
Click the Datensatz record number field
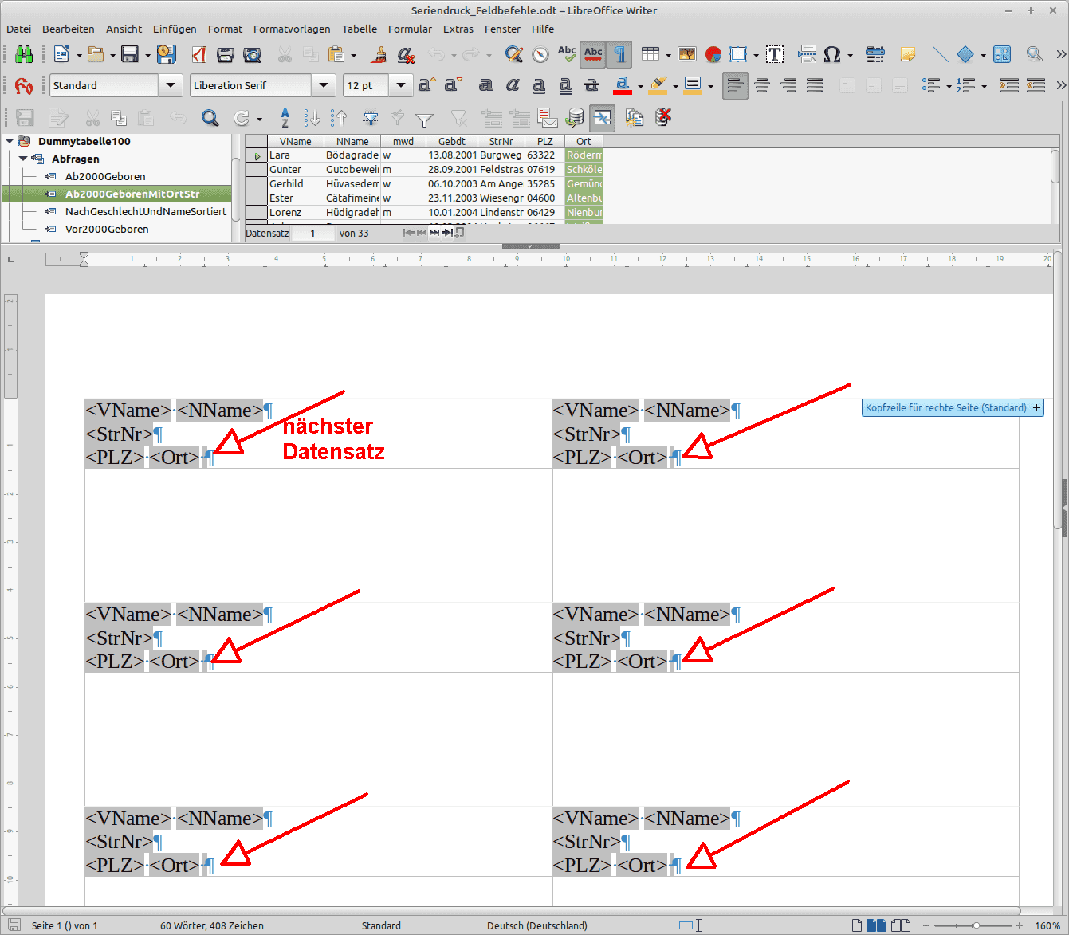[x=312, y=234]
